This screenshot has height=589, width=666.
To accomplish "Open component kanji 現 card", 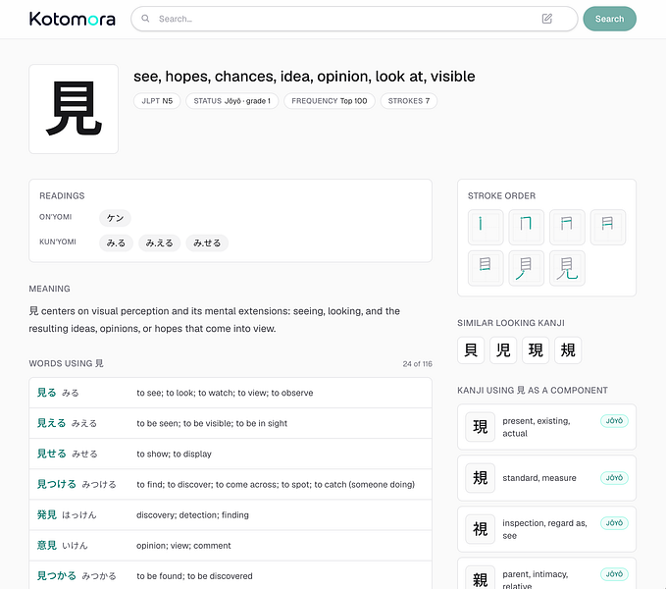I will click(546, 427).
